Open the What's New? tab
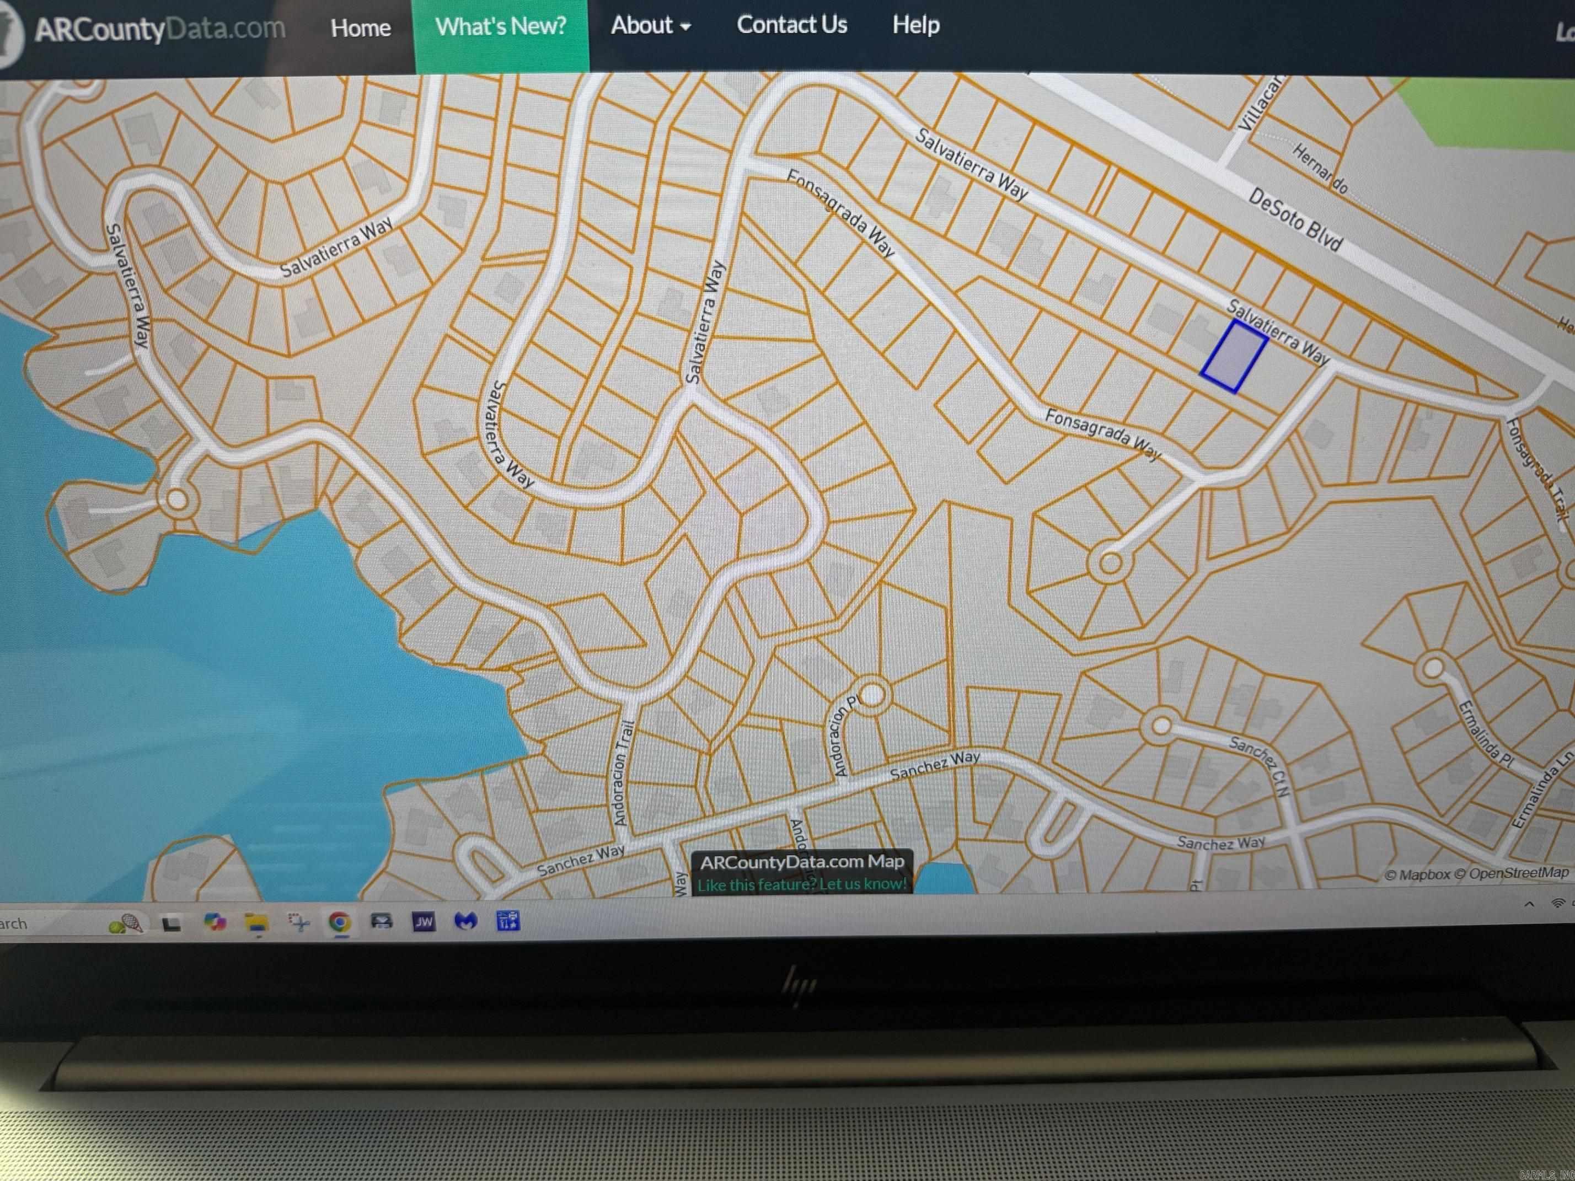The image size is (1575, 1181). coord(501,27)
